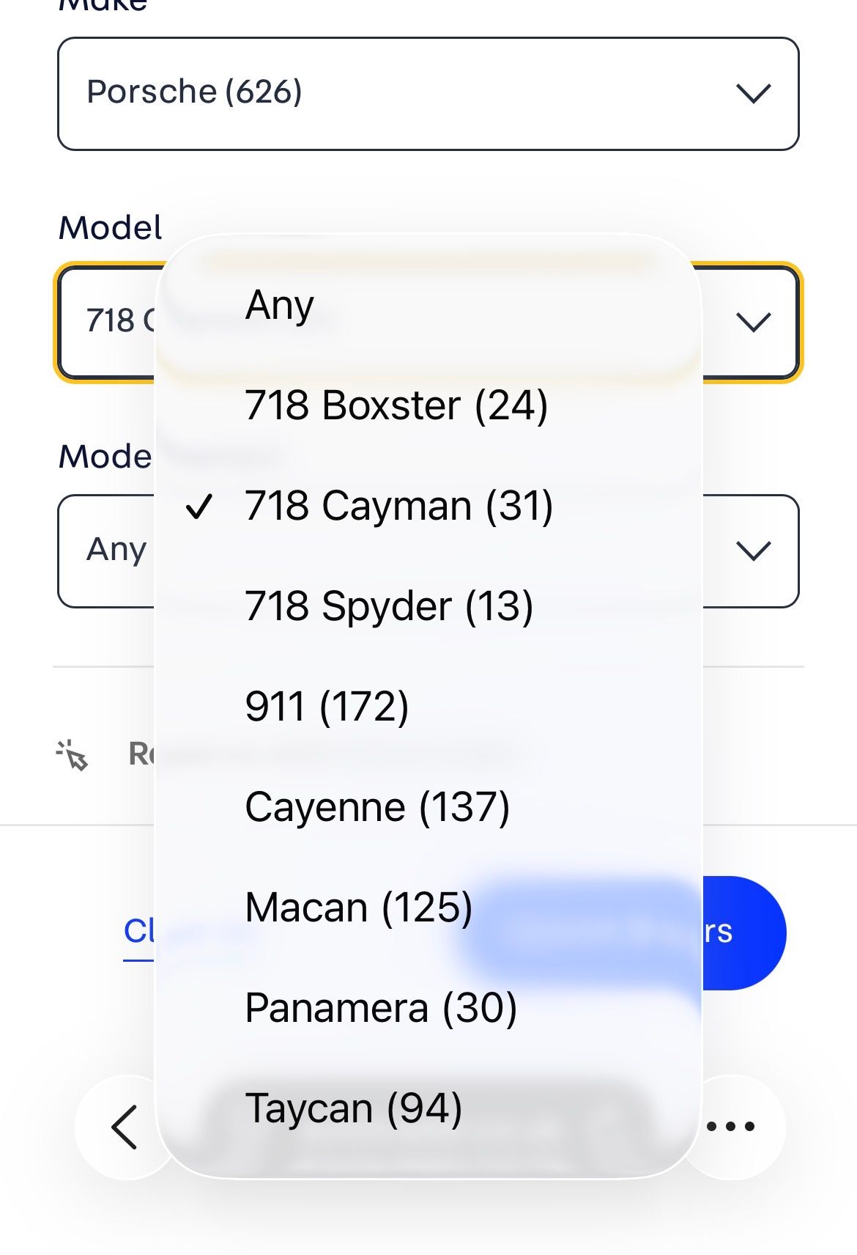
Task: Select the checked 718 Cayman (31) option
Action: point(398,506)
